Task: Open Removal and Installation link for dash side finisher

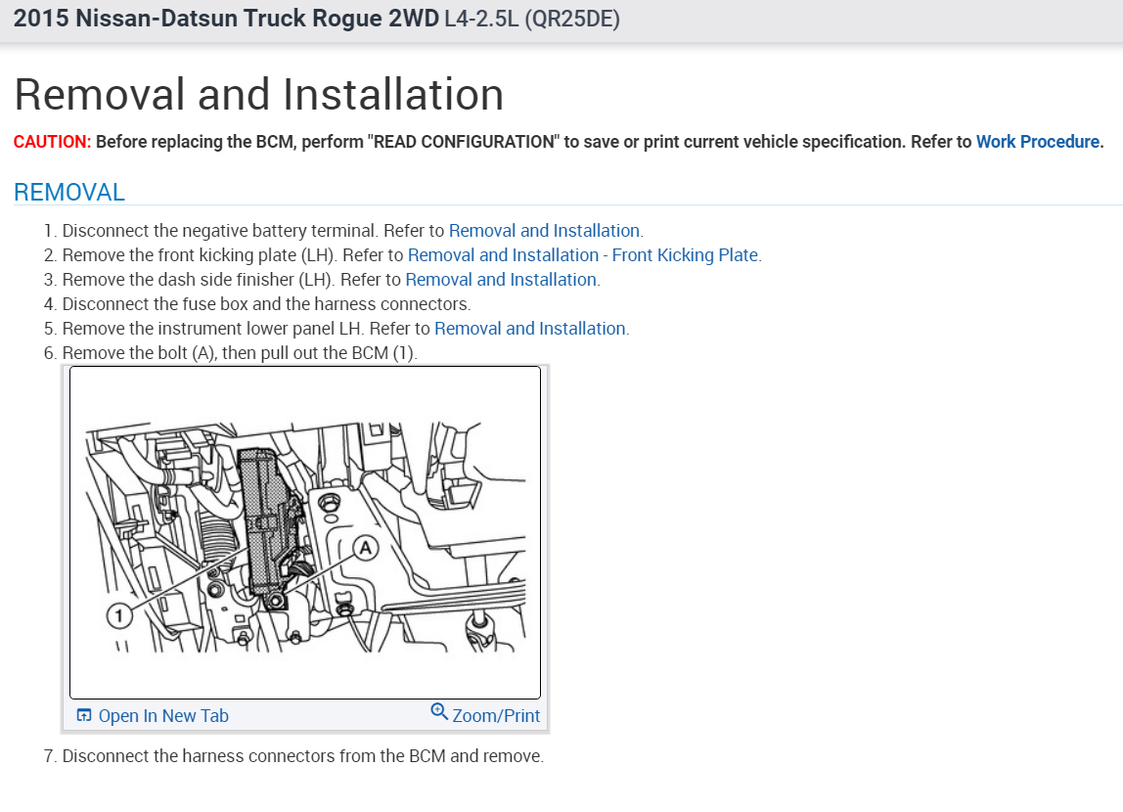Action: pos(501,279)
